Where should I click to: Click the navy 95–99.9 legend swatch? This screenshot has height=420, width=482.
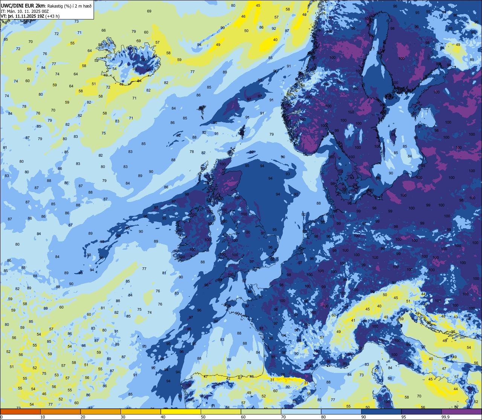[421, 412]
